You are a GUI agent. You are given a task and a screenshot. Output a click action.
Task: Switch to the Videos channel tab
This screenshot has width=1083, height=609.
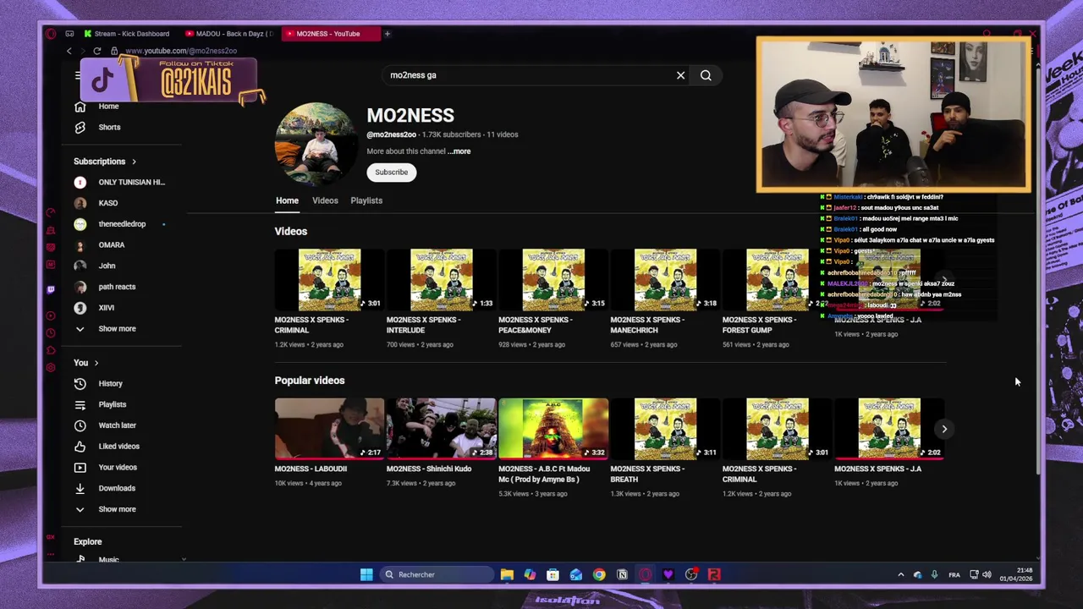click(x=325, y=200)
